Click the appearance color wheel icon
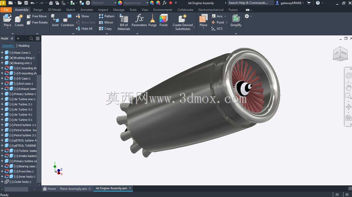The width and height of the screenshot is (352, 197). tap(120, 3)
